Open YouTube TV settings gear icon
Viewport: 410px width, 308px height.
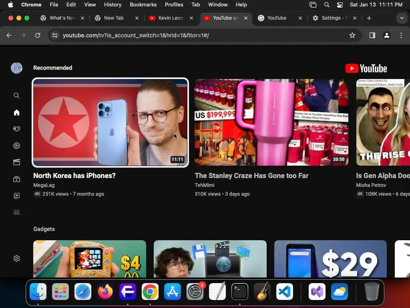(x=16, y=259)
